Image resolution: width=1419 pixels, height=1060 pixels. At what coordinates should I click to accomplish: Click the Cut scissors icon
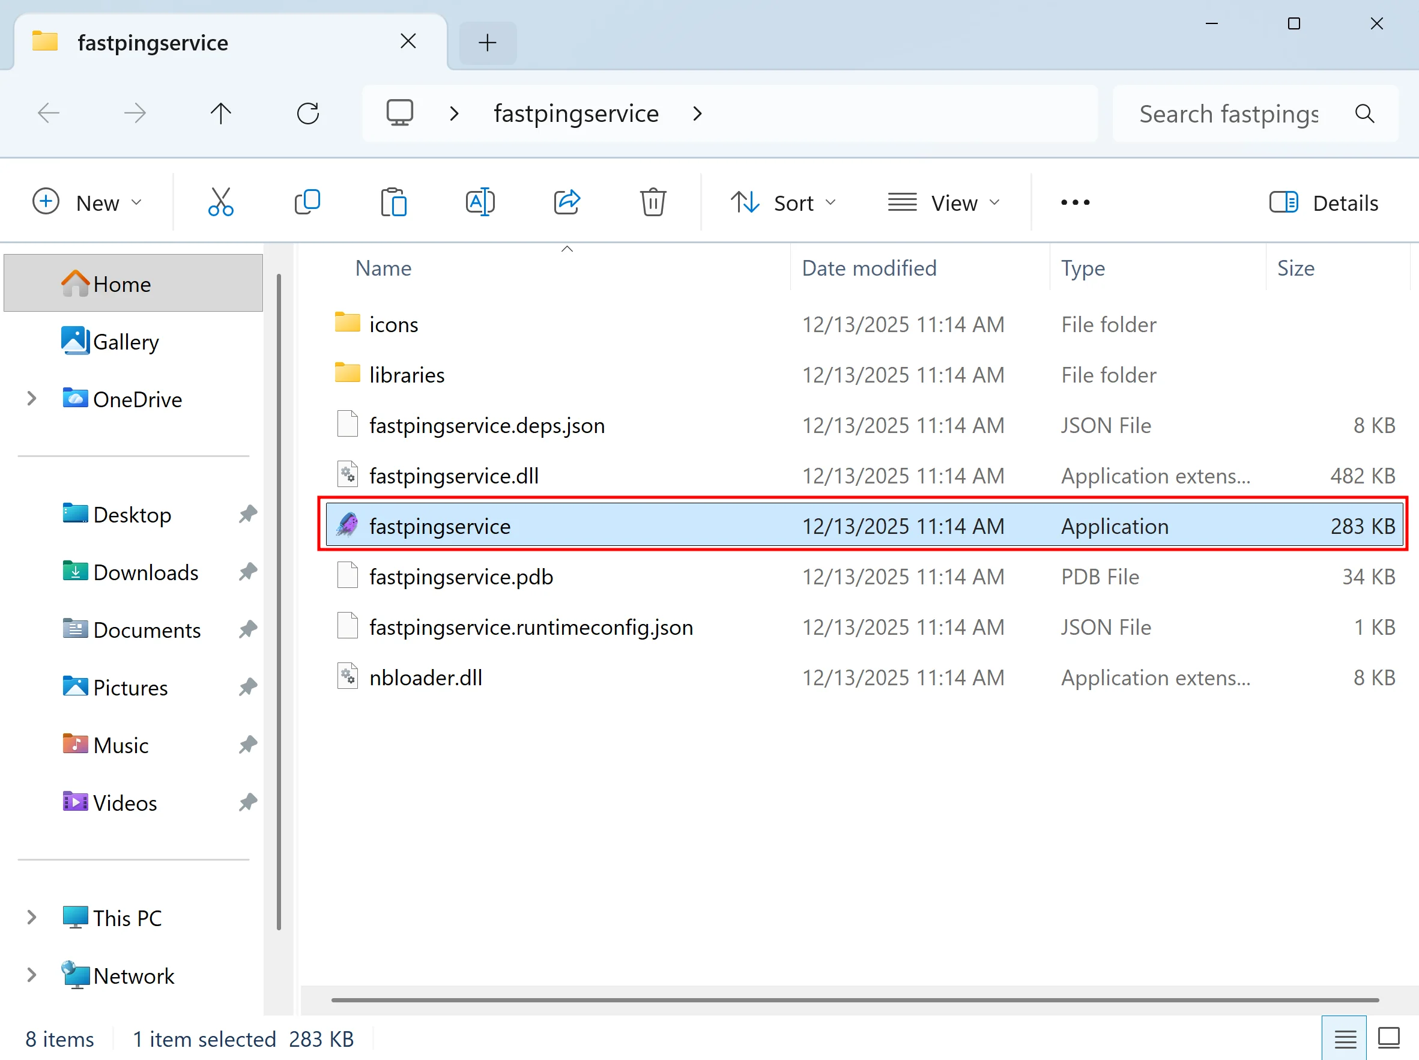click(x=220, y=203)
